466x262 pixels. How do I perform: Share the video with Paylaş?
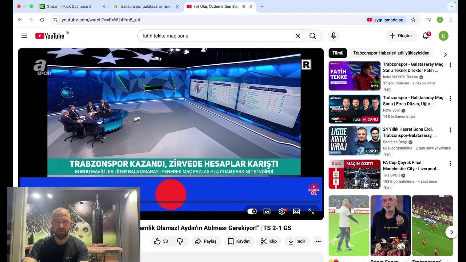[x=206, y=241]
